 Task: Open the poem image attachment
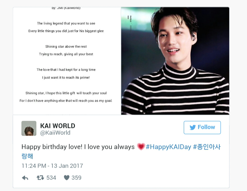click(67, 61)
